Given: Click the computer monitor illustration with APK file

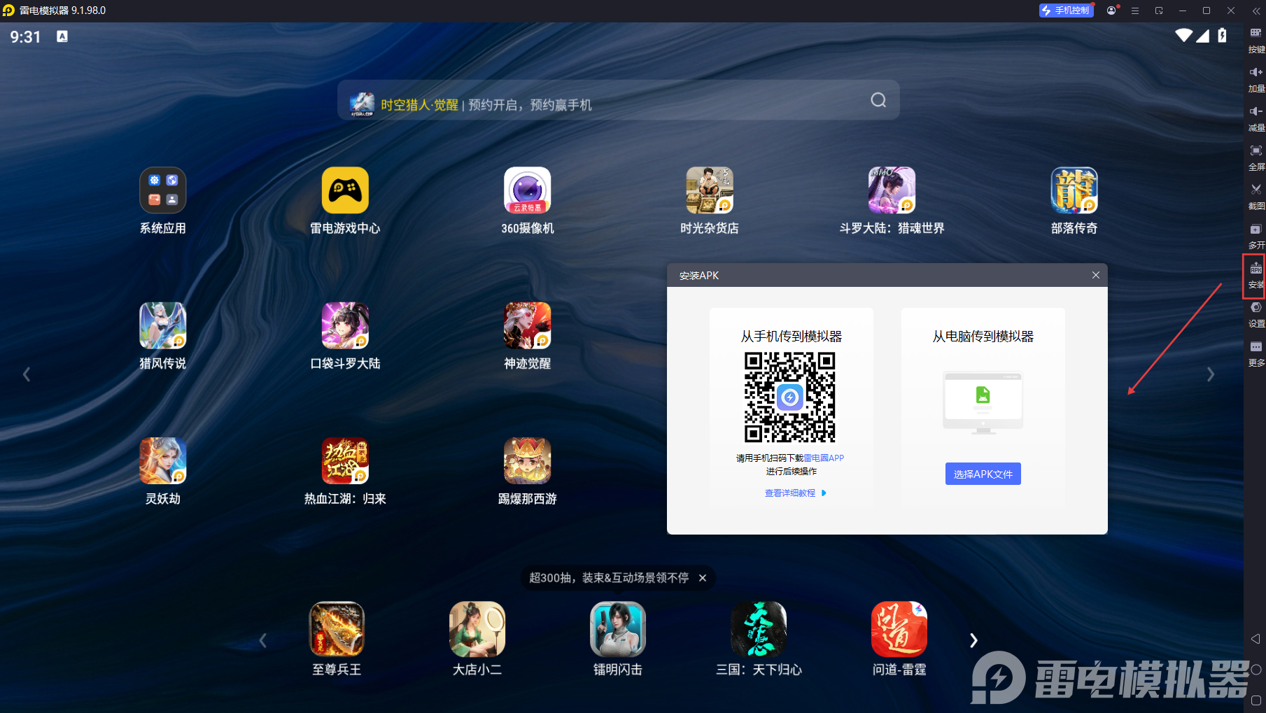Looking at the screenshot, I should click(x=983, y=402).
